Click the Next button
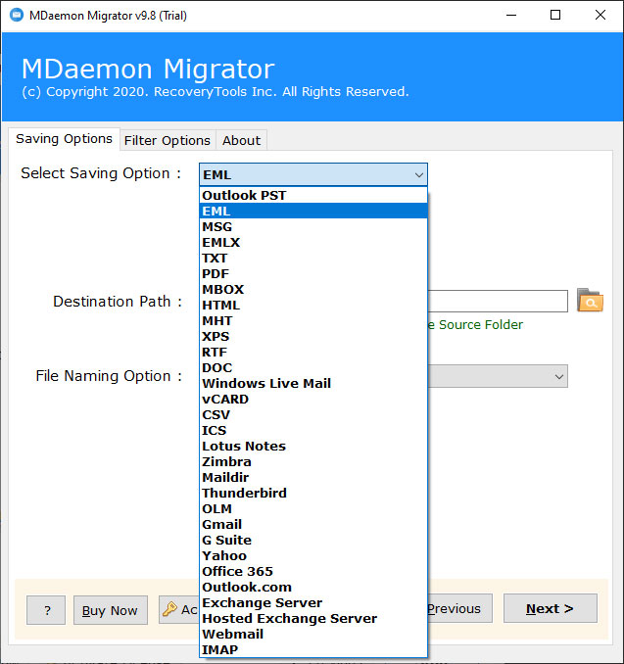The height and width of the screenshot is (664, 624). [x=550, y=608]
